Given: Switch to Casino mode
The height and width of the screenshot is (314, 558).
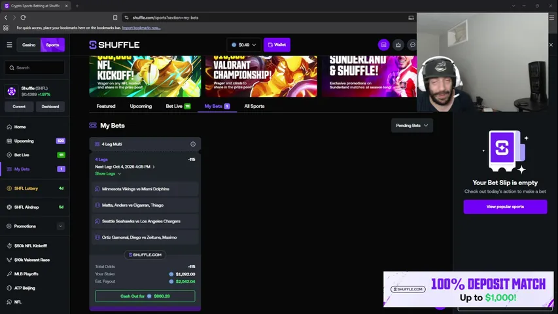Looking at the screenshot, I should (29, 45).
